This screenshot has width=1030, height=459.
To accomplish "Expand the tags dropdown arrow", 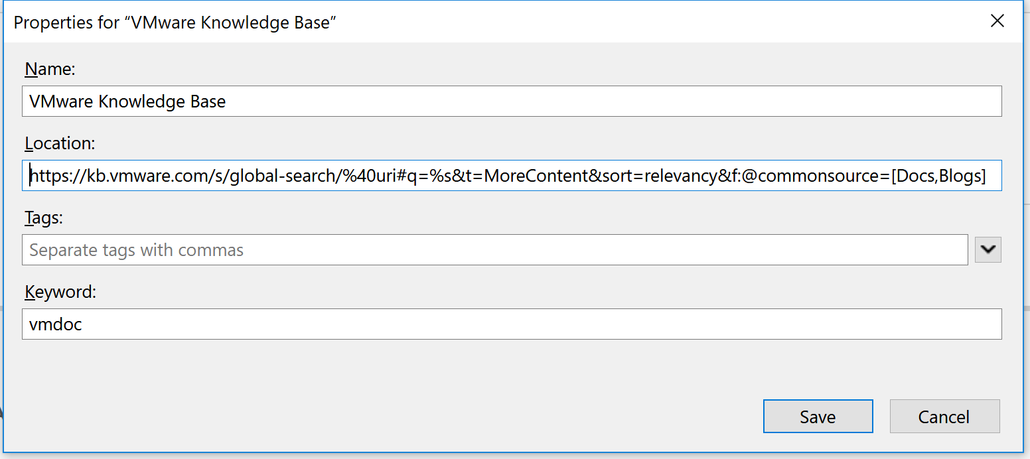I will 988,250.
